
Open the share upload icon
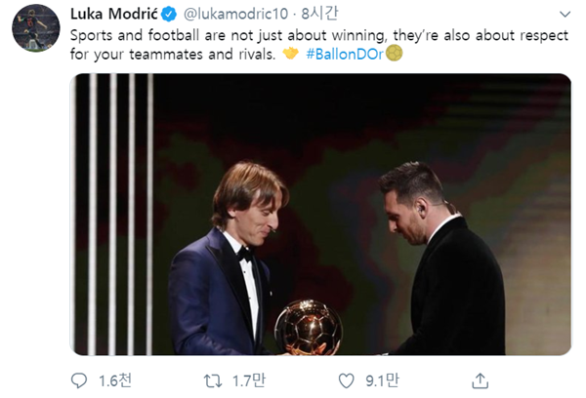[x=480, y=380]
